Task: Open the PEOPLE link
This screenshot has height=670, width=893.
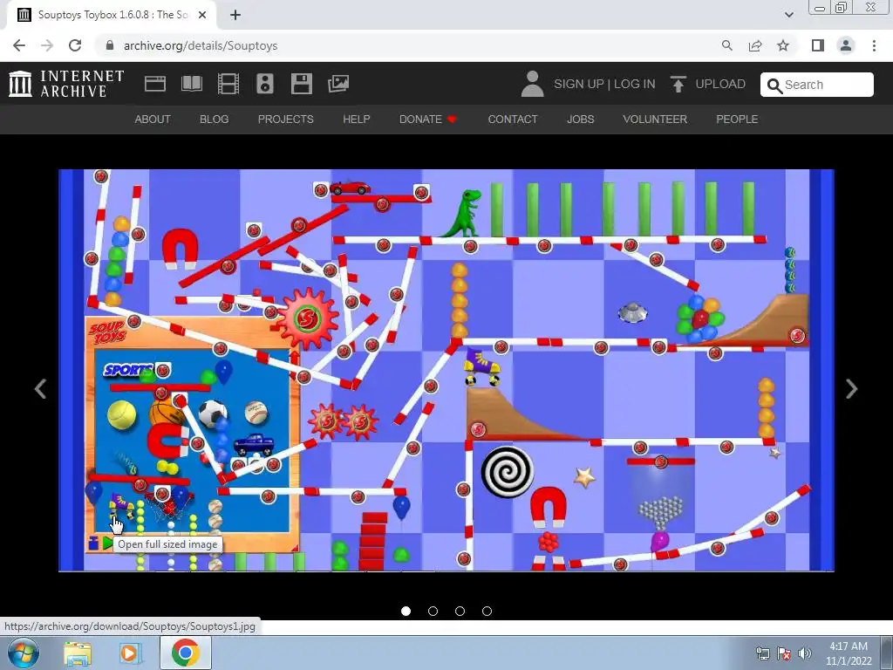Action: click(x=737, y=119)
